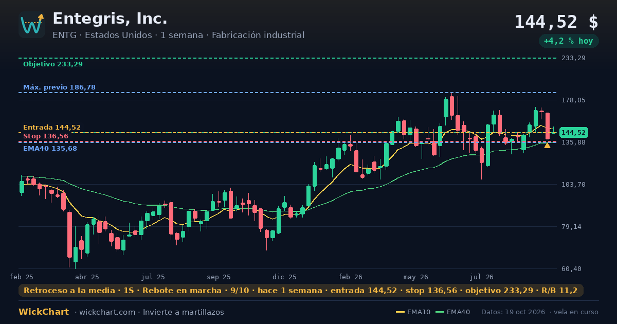The image size is (617, 324).
Task: Click the Datos: 19 oct 2026 text
Action: pos(514,312)
